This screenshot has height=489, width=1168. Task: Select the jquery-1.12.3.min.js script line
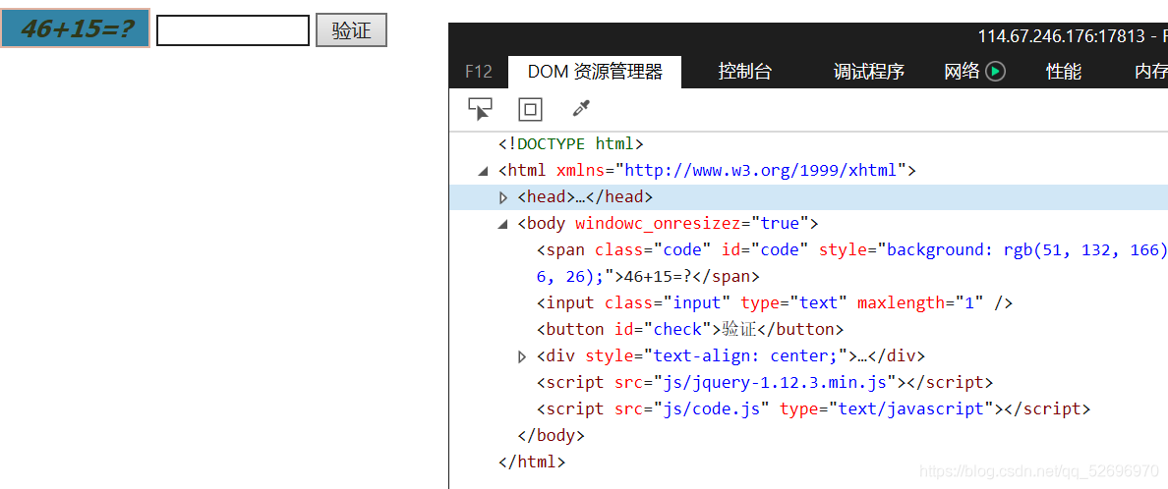(x=765, y=383)
